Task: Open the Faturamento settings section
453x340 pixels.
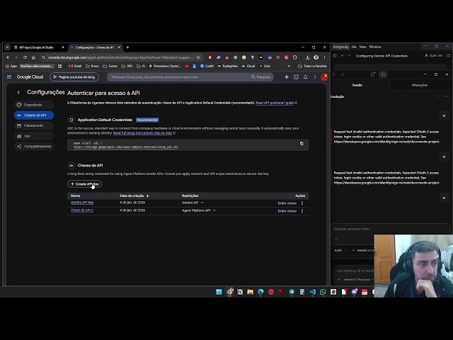Action: point(34,126)
